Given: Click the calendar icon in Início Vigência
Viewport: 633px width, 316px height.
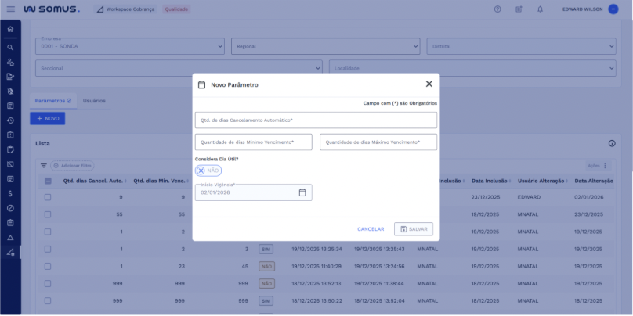Looking at the screenshot, I should pyautogui.click(x=302, y=192).
